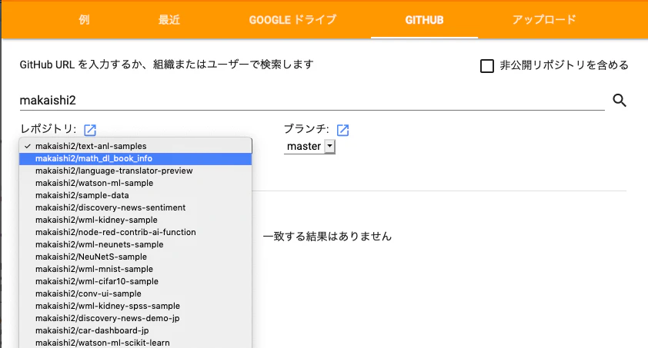The width and height of the screenshot is (648, 348).
Task: Open the アップロード tab
Action: pos(544,20)
